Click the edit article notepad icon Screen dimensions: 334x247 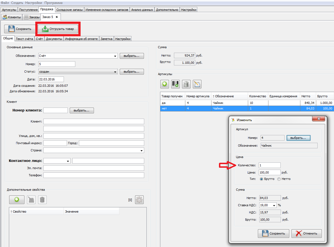pos(197,84)
